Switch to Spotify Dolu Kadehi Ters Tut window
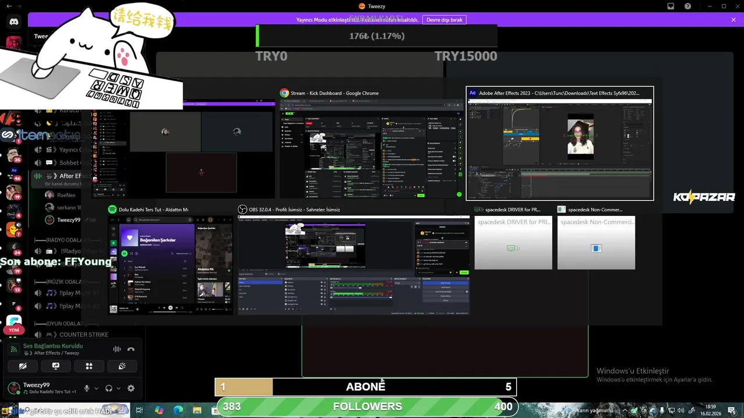 [x=170, y=259]
